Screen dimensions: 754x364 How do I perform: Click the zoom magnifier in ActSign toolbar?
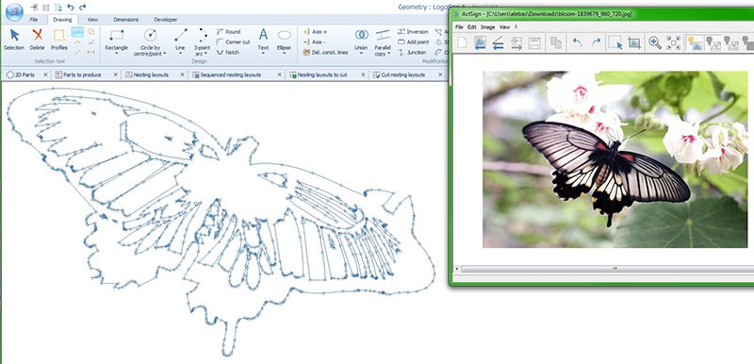pyautogui.click(x=654, y=42)
